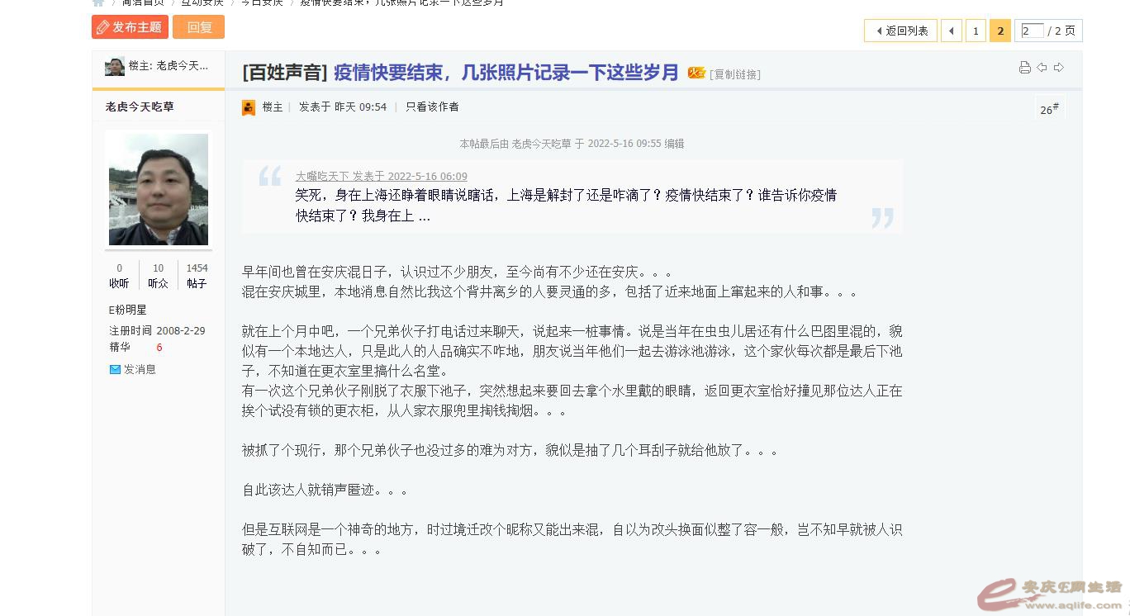
Task: Open the 发布主题 new topic button
Action: tap(130, 27)
